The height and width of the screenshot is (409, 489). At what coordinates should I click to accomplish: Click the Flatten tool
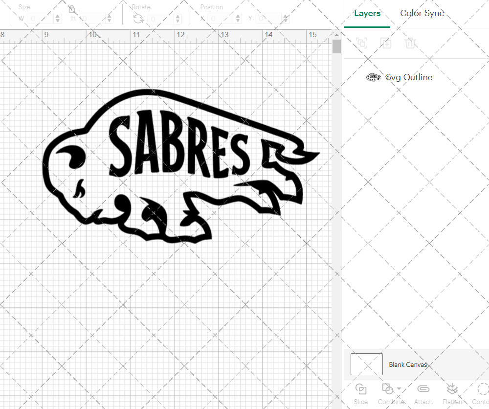pyautogui.click(x=452, y=394)
